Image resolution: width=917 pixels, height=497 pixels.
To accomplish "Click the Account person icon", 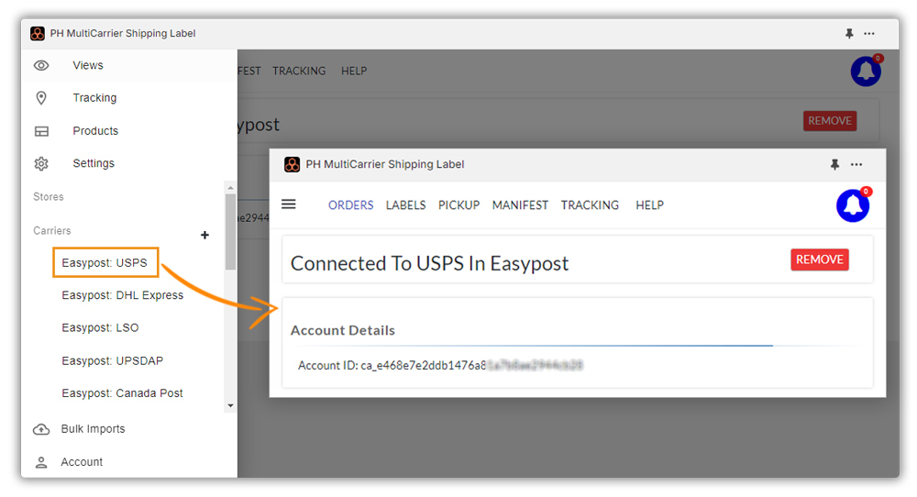I will pos(41,462).
